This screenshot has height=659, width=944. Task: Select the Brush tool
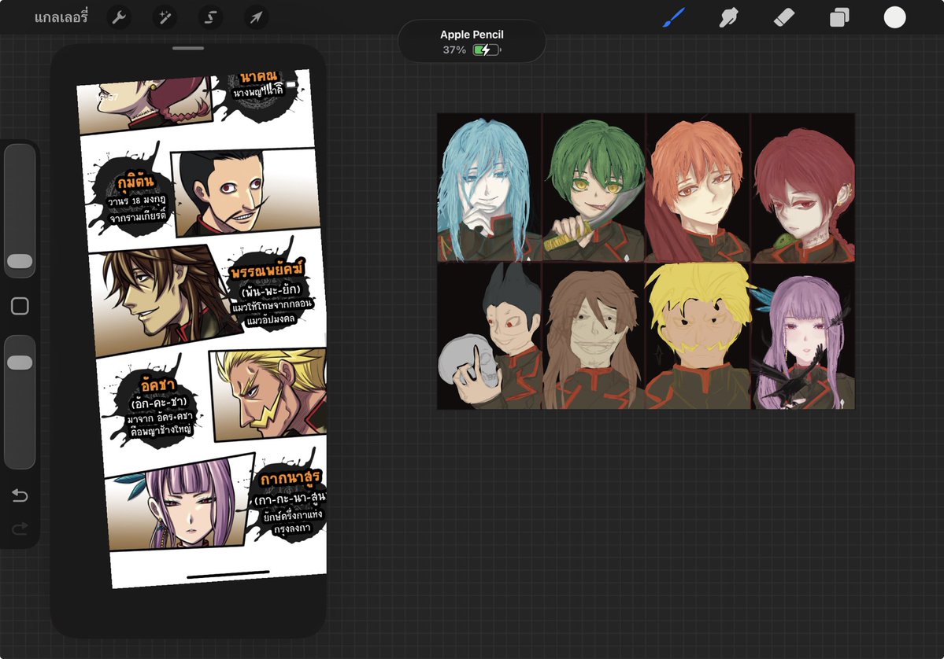tap(674, 17)
